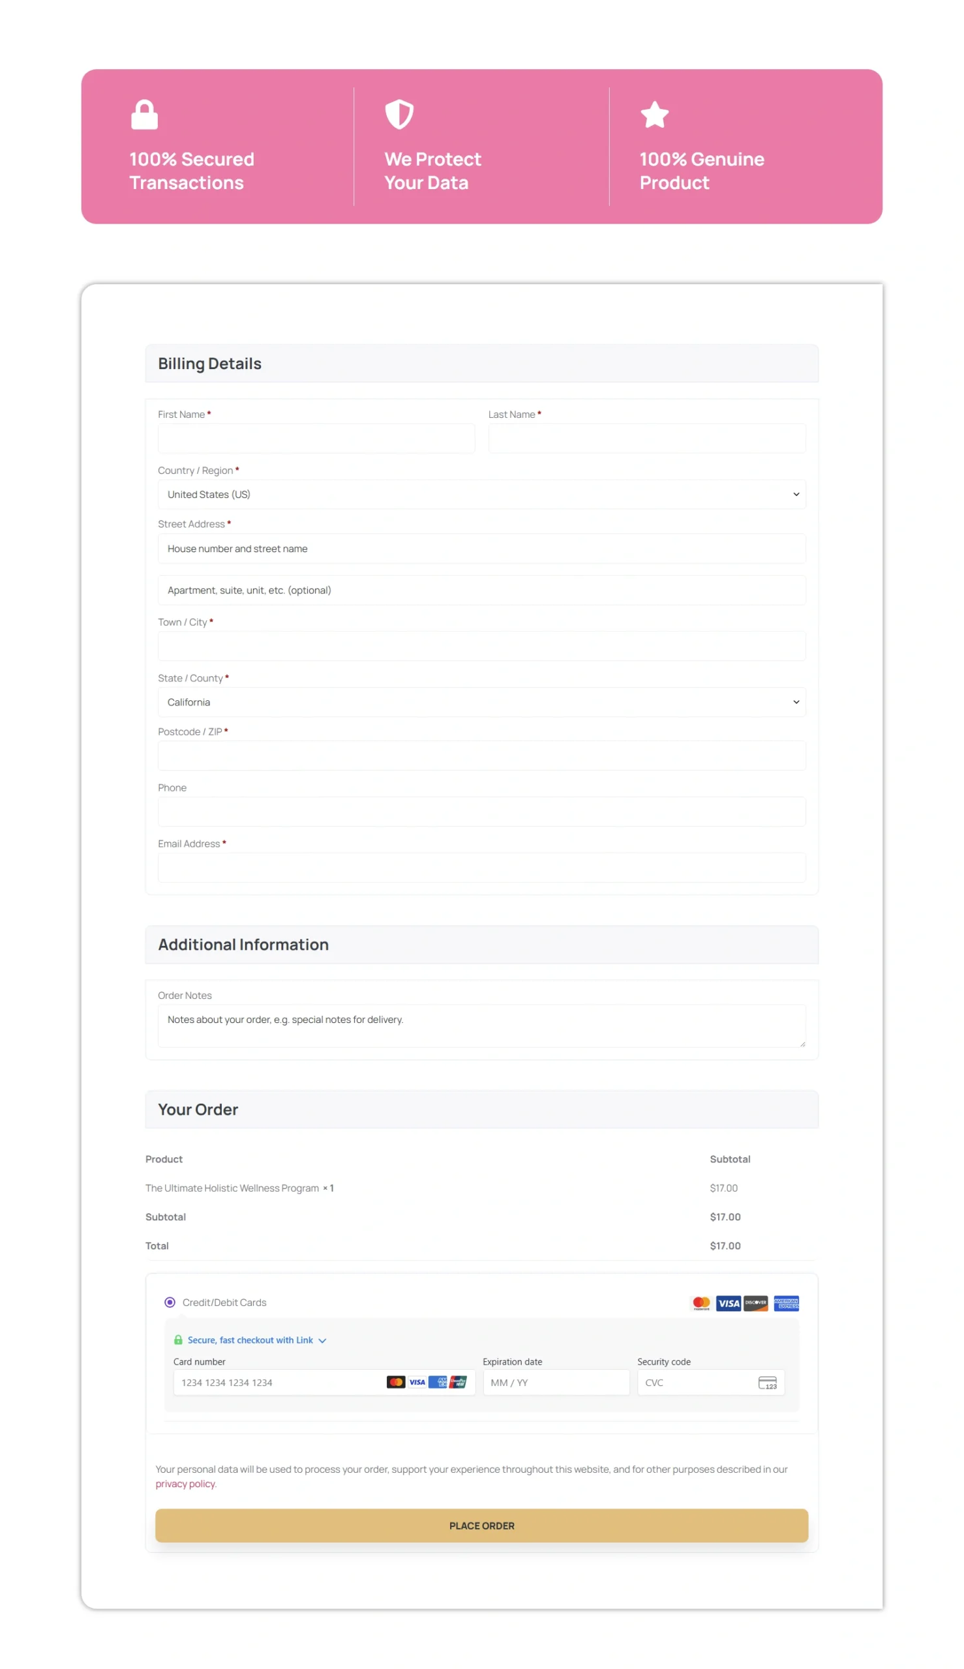This screenshot has width=964, height=1669.
Task: Focus the Email Address field
Action: (481, 868)
